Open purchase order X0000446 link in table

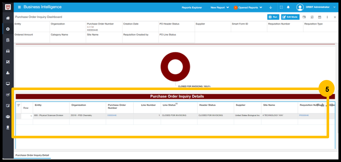pos(112,115)
